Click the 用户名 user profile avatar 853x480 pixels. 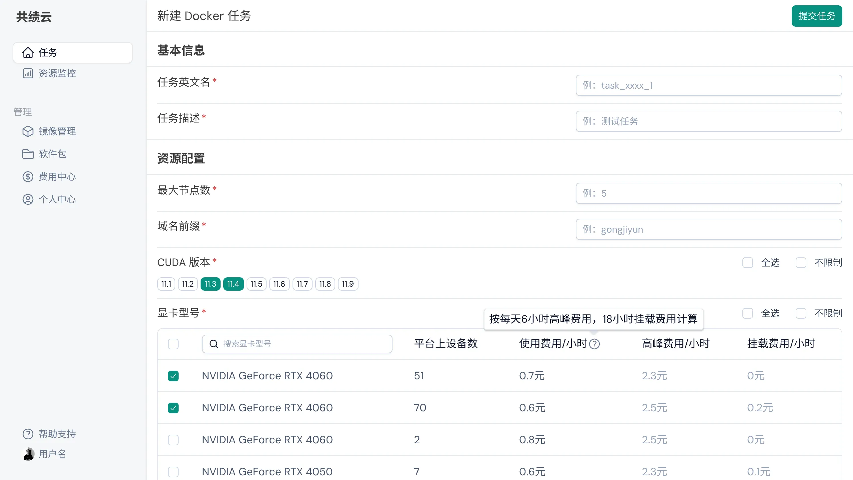pos(29,454)
